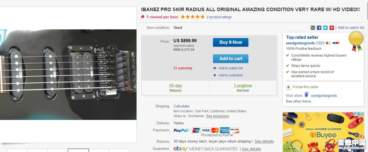Close the Buyee ad via X icon

click(x=362, y=114)
